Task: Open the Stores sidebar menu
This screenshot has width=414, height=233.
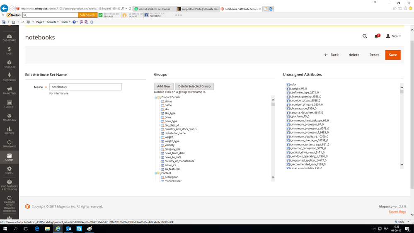Action: (9, 157)
